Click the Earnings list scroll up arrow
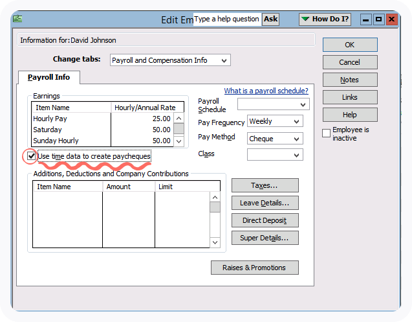Screen dimensions: 412x322 pos(179,118)
